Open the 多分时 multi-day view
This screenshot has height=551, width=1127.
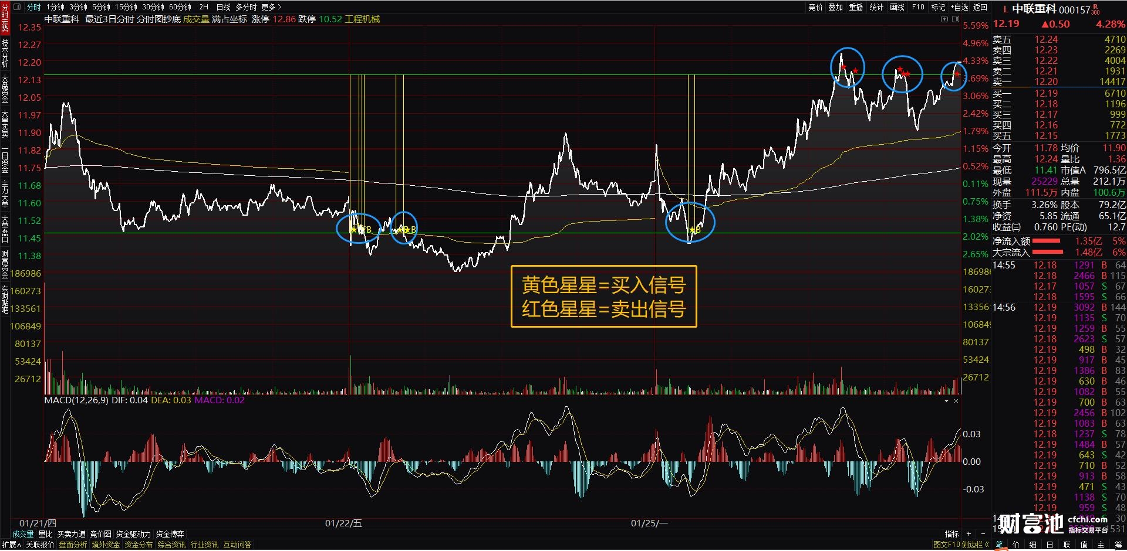point(246,7)
